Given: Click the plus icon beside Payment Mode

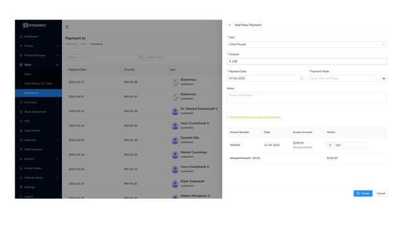Looking at the screenshot, I should pos(384,78).
